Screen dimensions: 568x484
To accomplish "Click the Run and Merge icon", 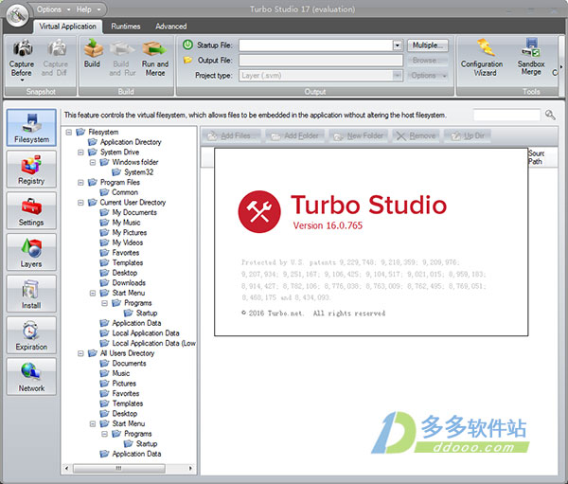I will (x=155, y=59).
